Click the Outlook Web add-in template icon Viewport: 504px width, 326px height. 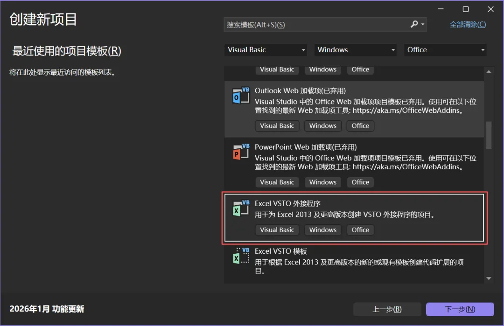[x=241, y=96]
